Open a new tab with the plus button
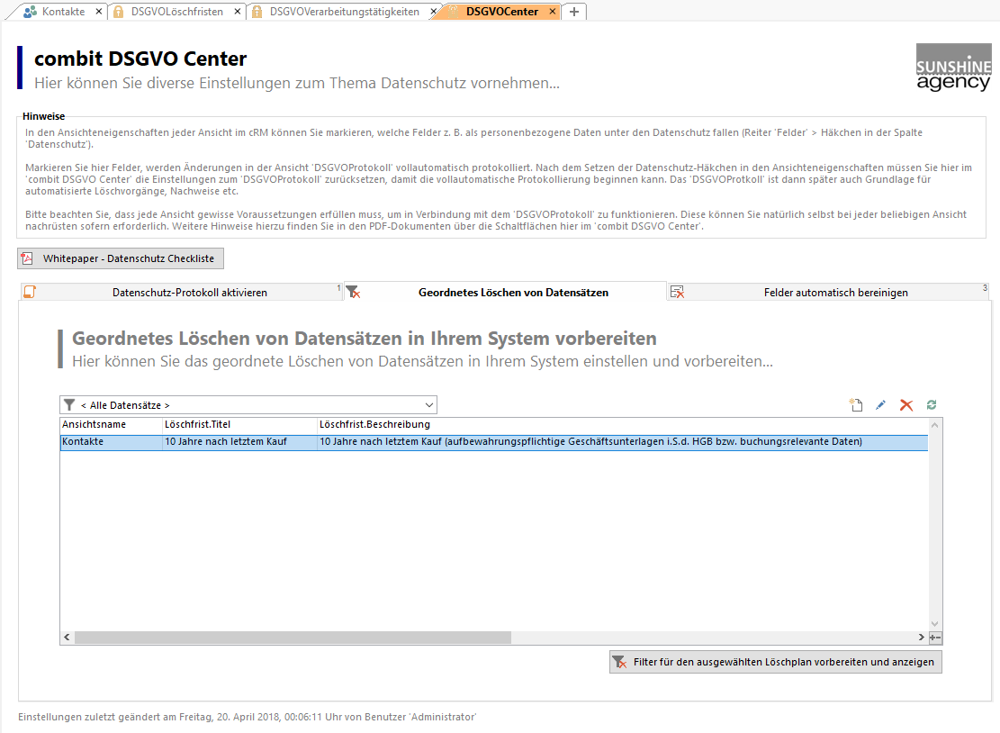Image resolution: width=1000 pixels, height=733 pixels. tap(574, 12)
